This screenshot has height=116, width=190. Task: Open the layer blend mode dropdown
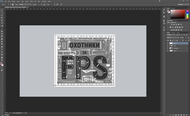coord(173,37)
